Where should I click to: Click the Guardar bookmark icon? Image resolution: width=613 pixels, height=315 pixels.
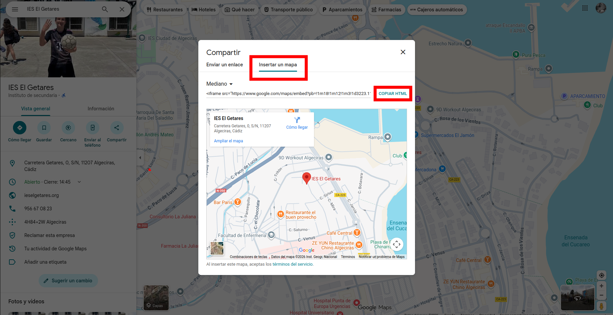click(44, 128)
